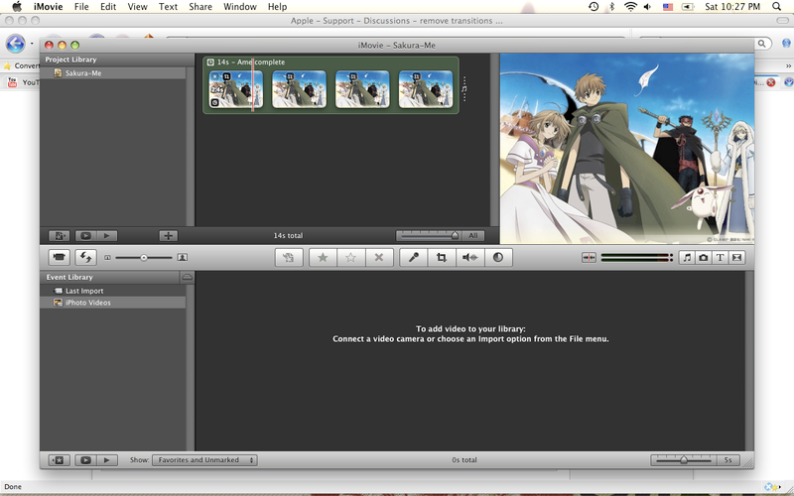Open Show Favorites and Unmarked dropdown
This screenshot has height=496, width=794.
coord(205,460)
